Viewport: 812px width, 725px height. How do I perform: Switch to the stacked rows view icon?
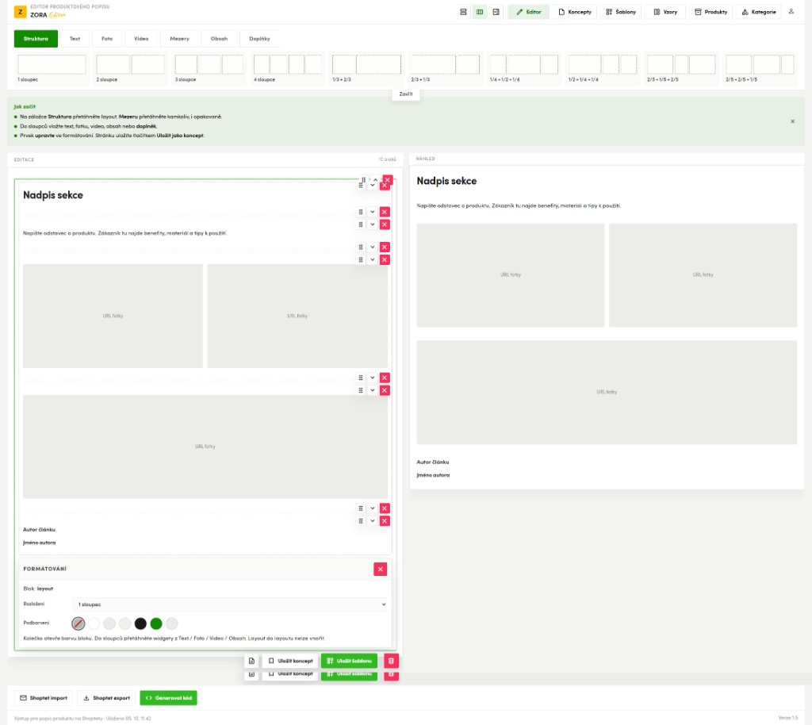pos(463,12)
